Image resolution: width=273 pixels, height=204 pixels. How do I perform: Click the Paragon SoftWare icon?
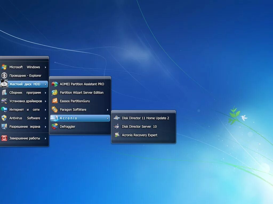pos(55,109)
